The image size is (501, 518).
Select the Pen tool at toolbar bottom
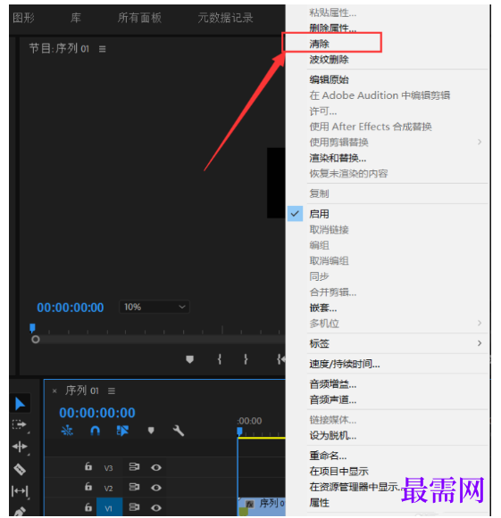(20, 512)
